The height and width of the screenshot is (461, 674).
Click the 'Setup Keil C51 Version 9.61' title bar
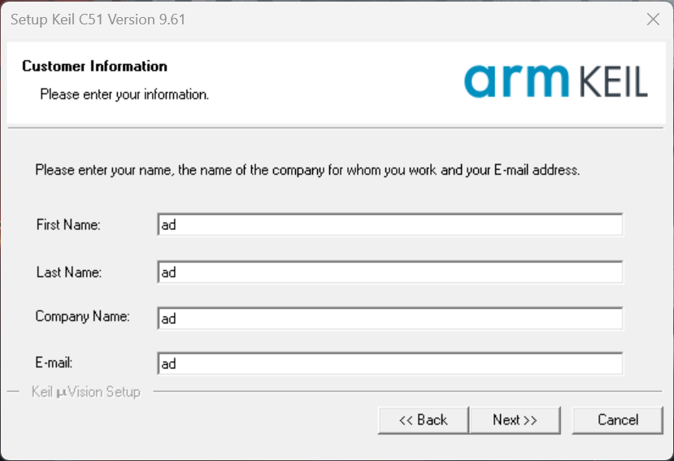98,20
